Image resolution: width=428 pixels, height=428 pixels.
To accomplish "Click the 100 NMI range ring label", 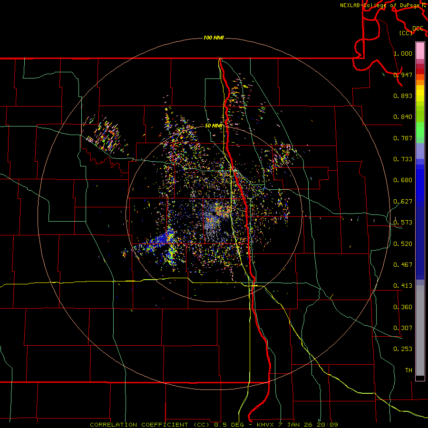I will pyautogui.click(x=214, y=38).
